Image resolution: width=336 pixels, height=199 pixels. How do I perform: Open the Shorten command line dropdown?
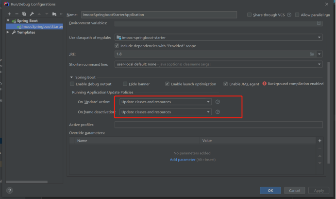coord(218,64)
